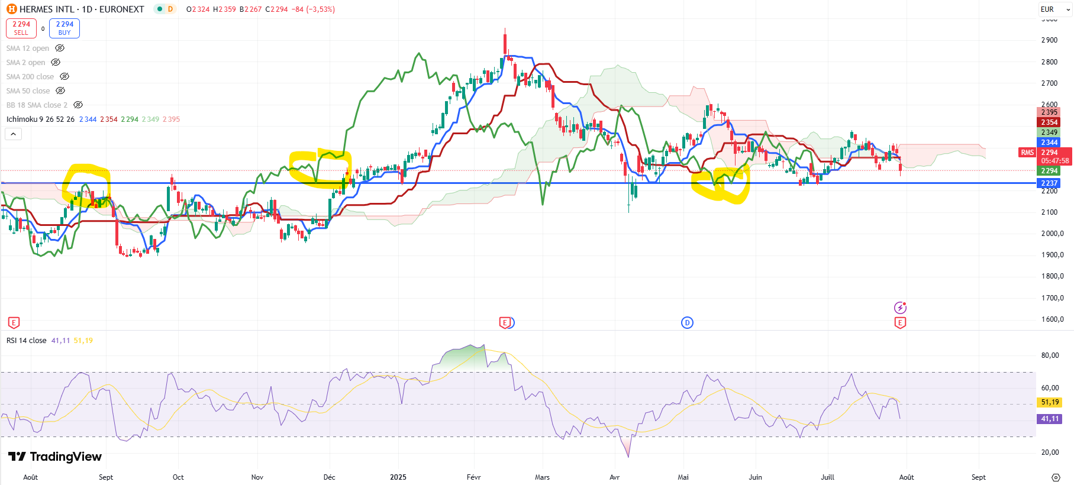
Task: Click the orange D delayed-data badge
Action: 170,9
